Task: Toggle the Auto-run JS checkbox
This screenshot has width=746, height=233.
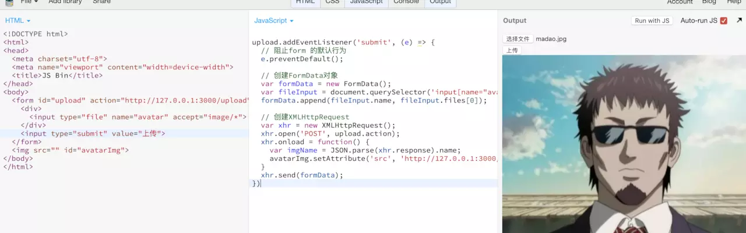Action: pos(724,20)
